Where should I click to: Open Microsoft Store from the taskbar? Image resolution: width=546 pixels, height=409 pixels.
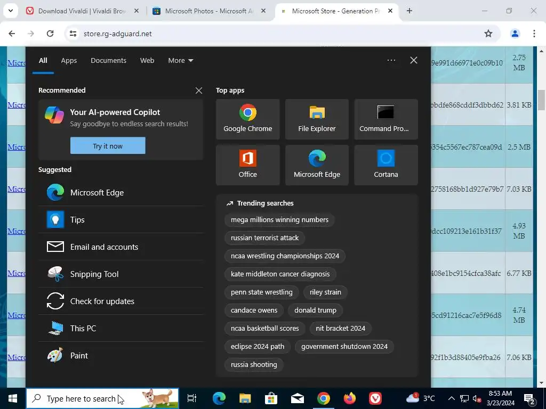[x=271, y=398]
